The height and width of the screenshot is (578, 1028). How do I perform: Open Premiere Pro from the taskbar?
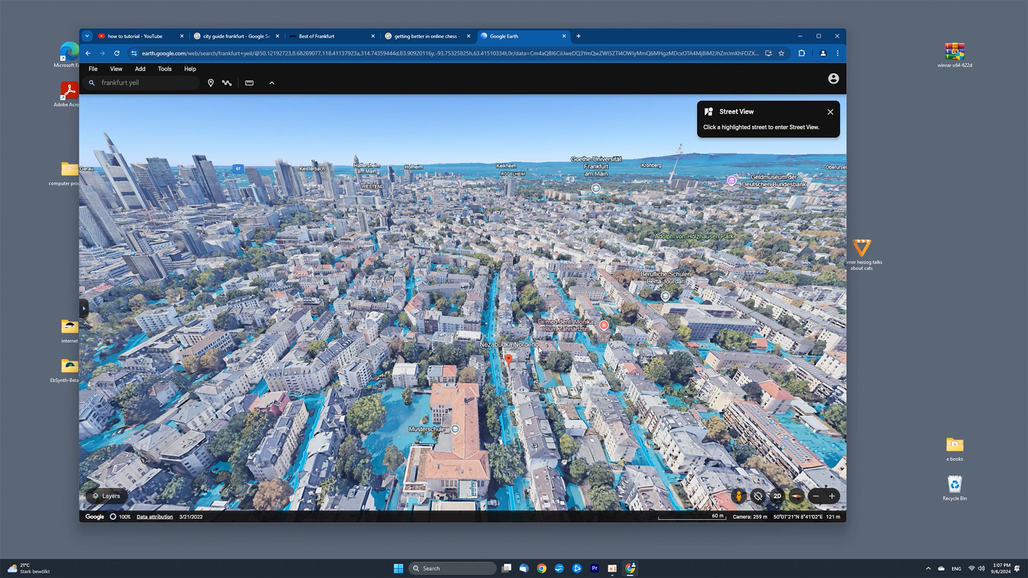[595, 568]
